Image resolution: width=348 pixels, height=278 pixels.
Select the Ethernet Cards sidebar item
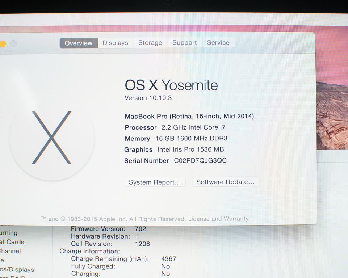pyautogui.click(x=12, y=242)
